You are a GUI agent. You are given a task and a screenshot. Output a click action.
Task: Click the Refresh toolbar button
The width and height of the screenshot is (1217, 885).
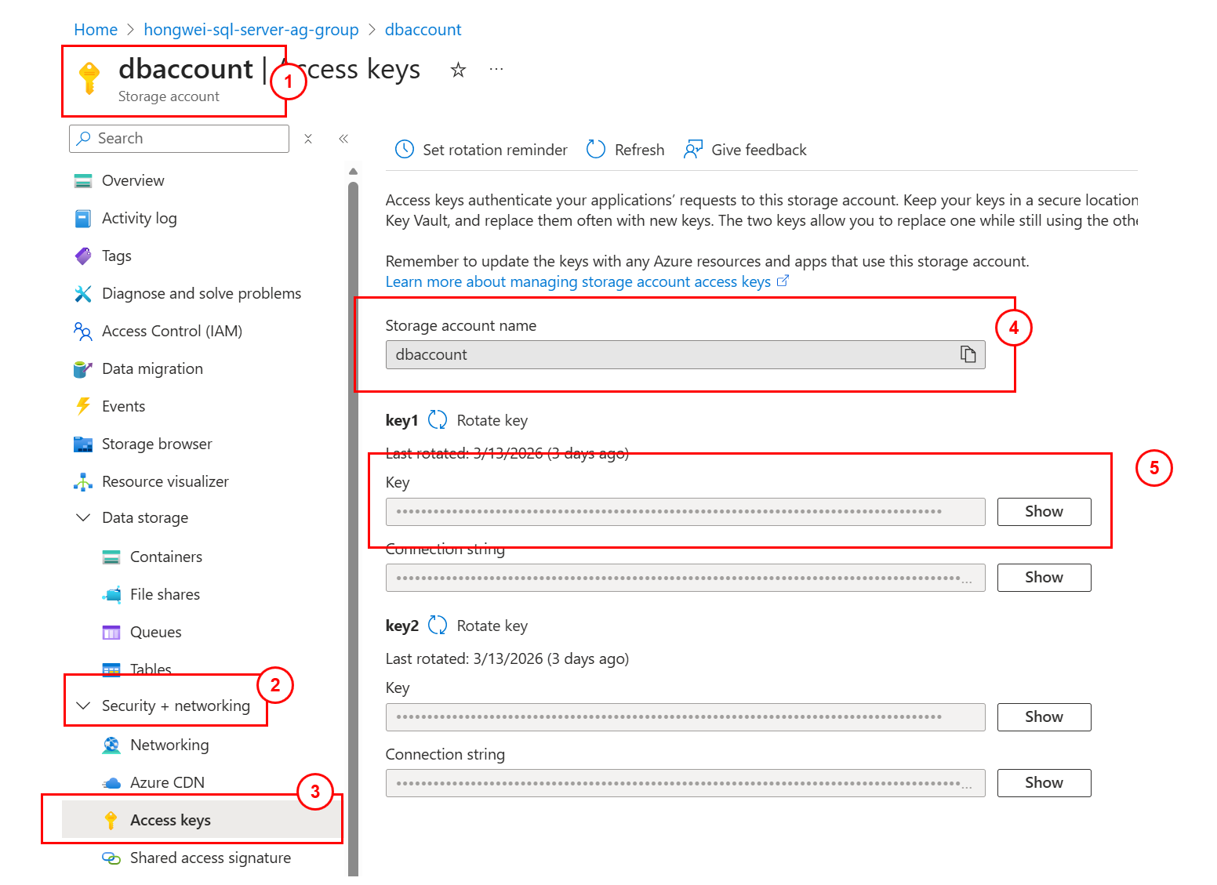[x=625, y=150]
